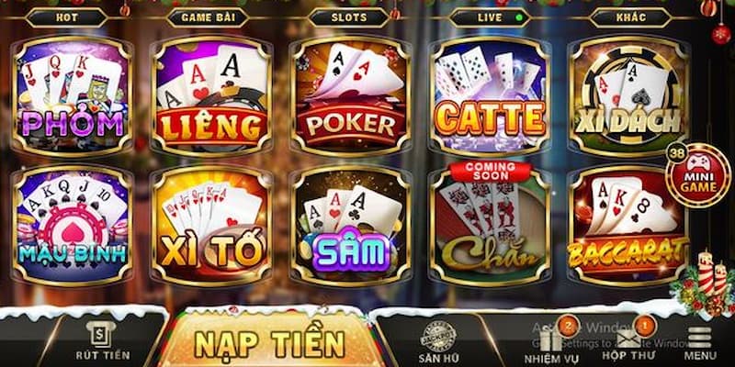
Task: Switch to the KHÁC tab
Action: point(630,17)
